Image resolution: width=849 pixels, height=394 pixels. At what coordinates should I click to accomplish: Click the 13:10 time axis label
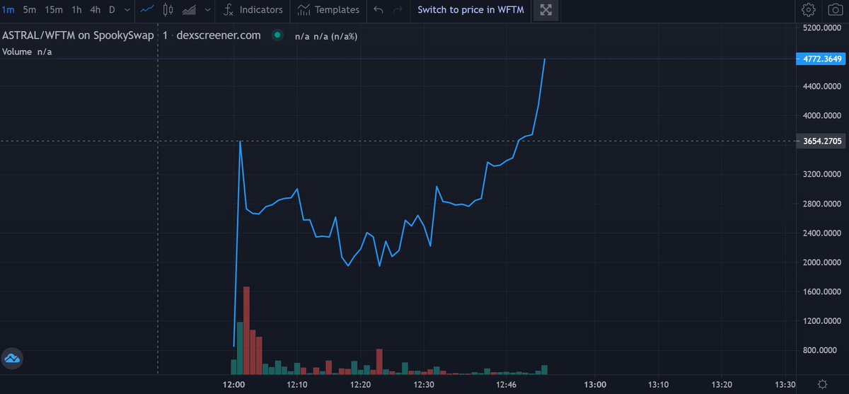click(658, 384)
